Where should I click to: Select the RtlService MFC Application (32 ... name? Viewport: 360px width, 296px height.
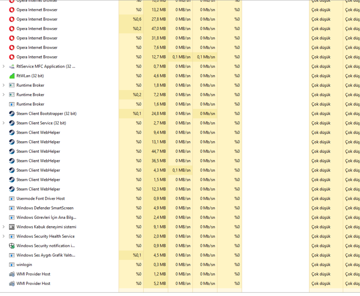46,66
